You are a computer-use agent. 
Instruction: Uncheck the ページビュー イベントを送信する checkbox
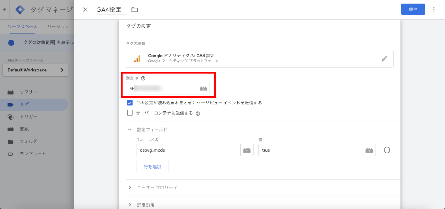[x=130, y=102]
